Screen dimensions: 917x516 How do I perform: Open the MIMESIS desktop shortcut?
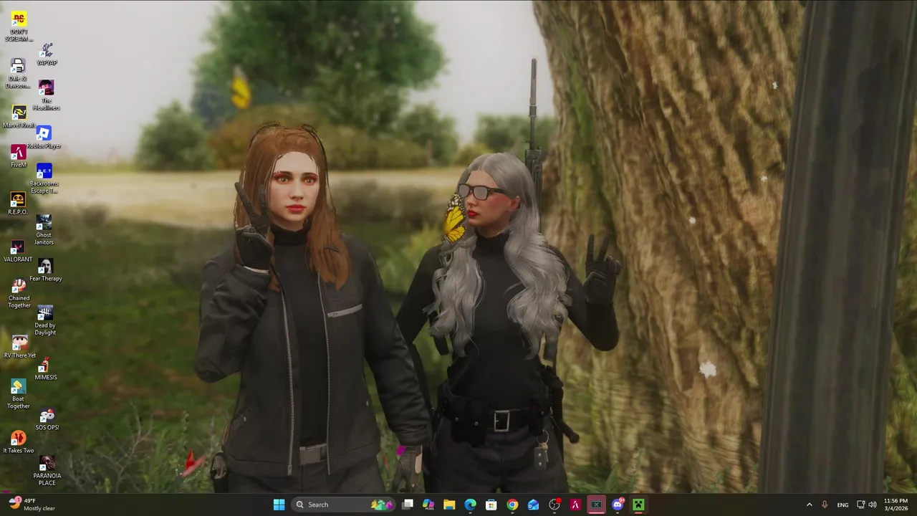coord(45,369)
